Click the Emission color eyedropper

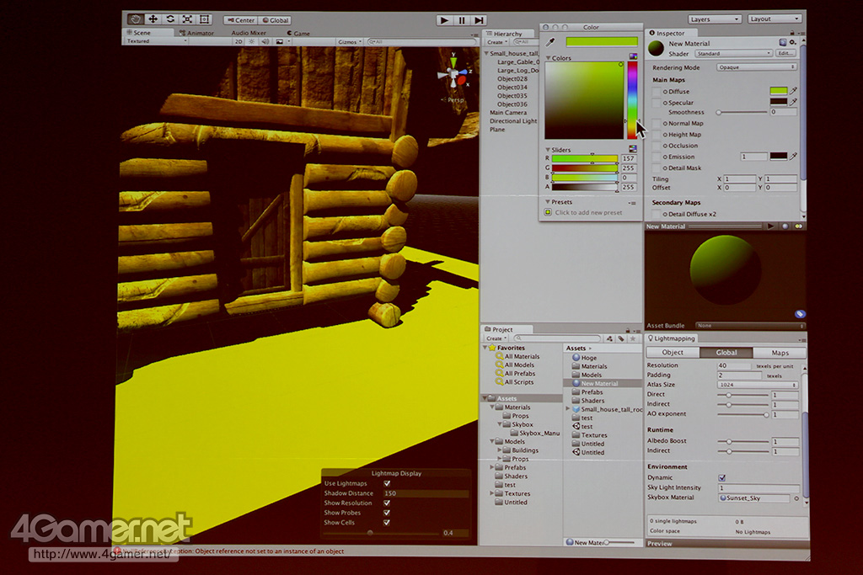(793, 156)
